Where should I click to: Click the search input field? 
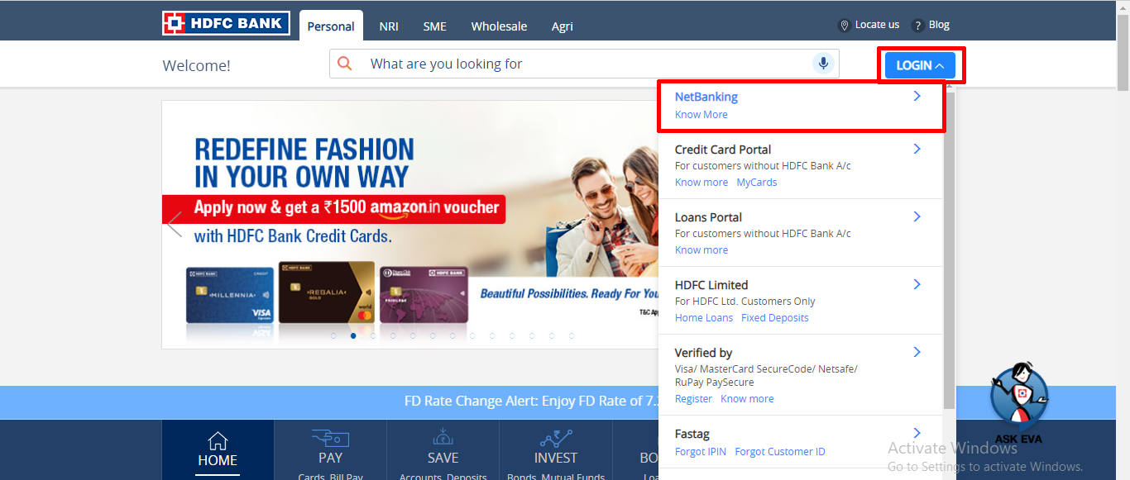pos(538,63)
